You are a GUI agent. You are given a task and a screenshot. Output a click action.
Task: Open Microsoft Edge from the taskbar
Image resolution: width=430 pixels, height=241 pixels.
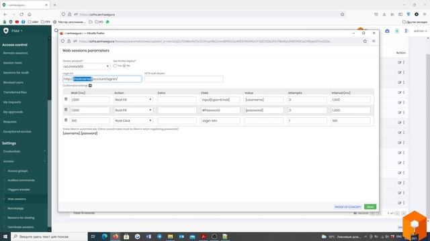tap(105, 236)
